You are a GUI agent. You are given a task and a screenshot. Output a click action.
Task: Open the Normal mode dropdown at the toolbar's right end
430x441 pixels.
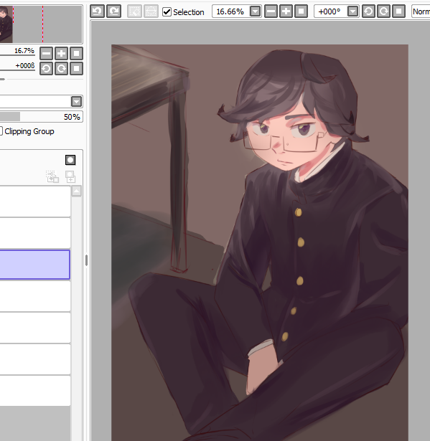point(421,11)
